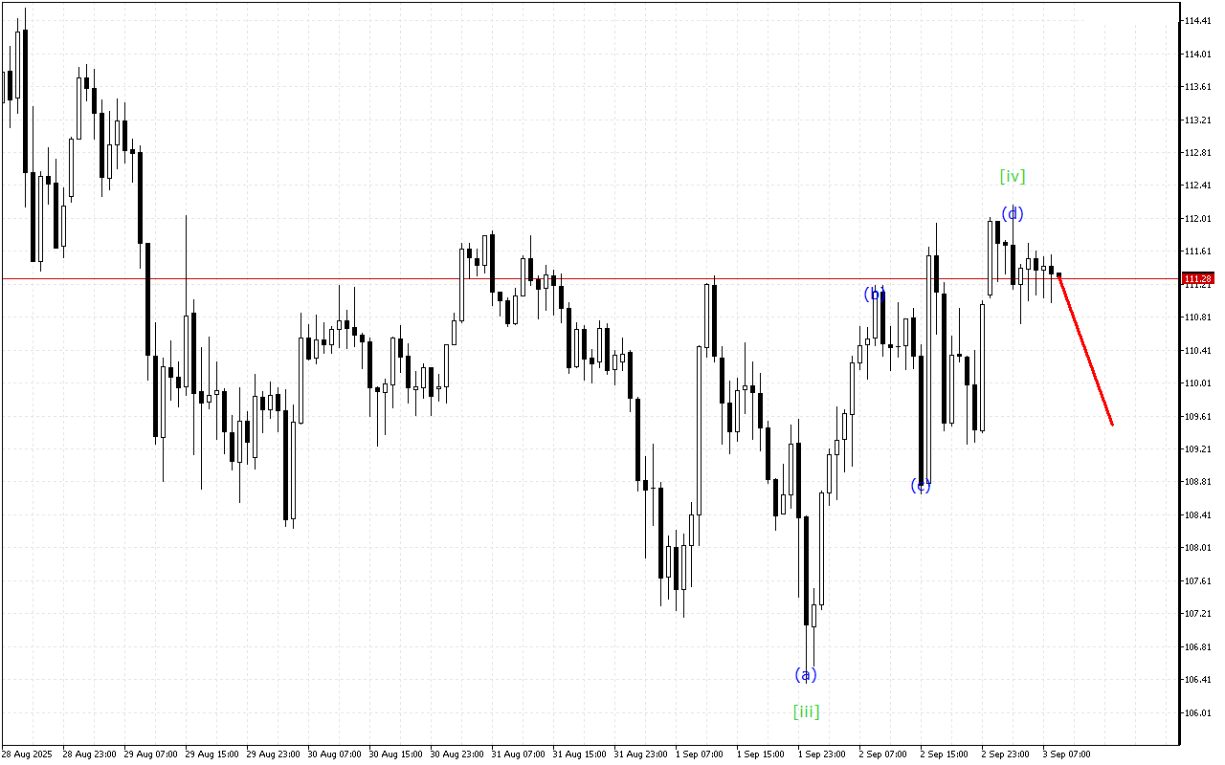Select the blue (b) wave label
Viewport: 1225px width, 765px height.
(875, 294)
